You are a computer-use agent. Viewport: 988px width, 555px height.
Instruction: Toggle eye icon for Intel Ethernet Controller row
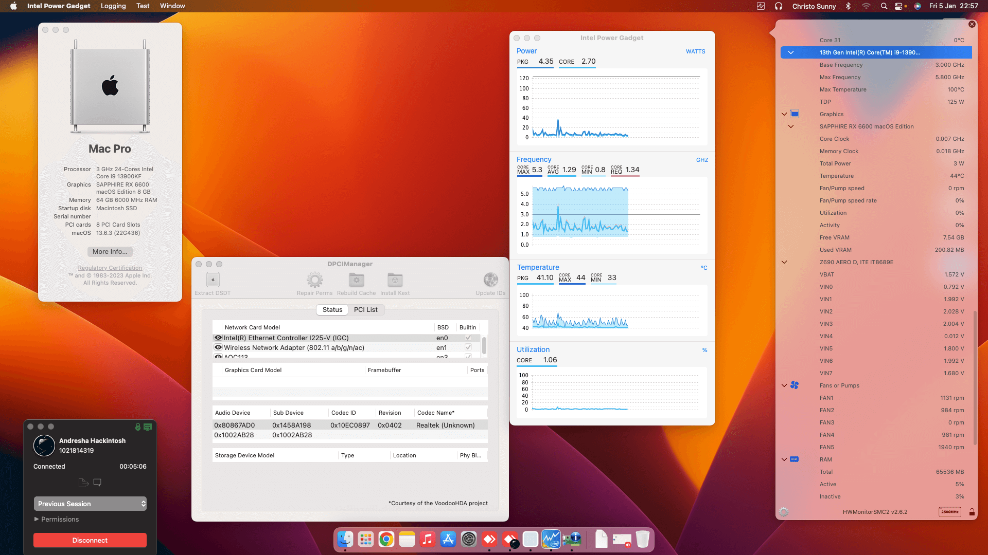pyautogui.click(x=218, y=338)
